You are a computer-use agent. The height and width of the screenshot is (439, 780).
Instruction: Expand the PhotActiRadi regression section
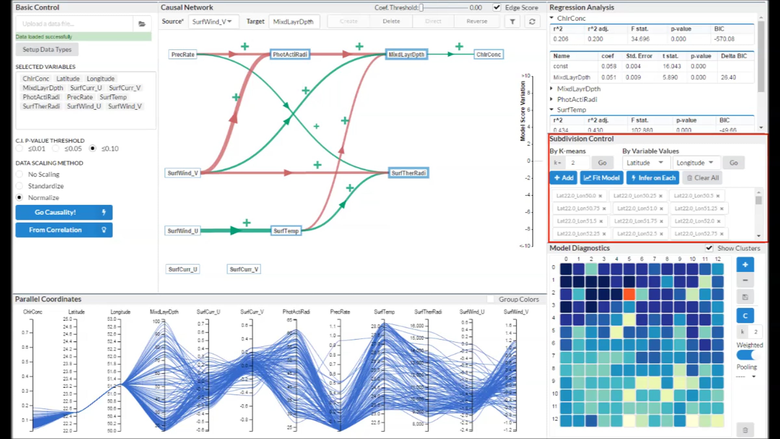pos(577,100)
